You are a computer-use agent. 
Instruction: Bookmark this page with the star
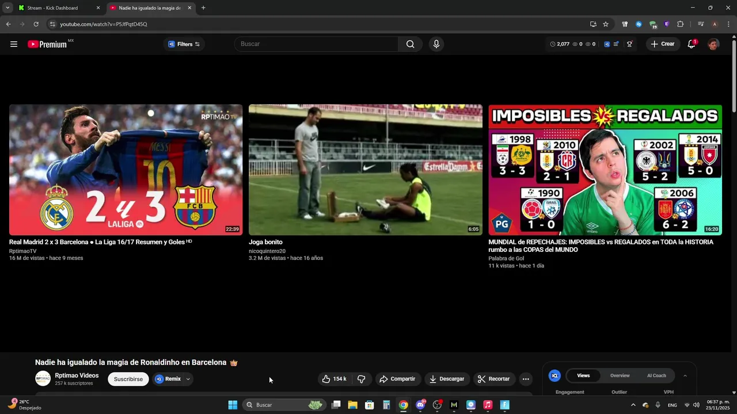[x=606, y=24]
